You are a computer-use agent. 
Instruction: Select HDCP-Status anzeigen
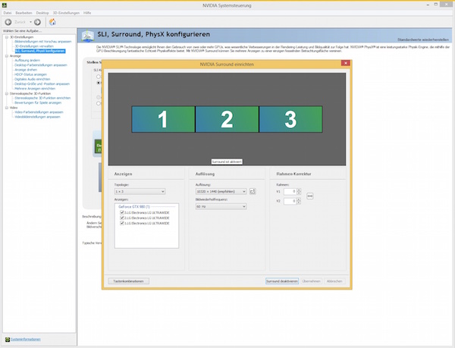[30, 74]
